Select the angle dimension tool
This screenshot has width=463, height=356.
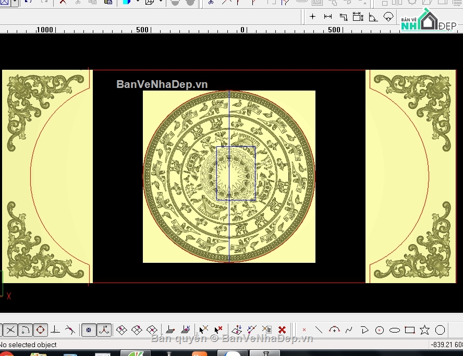point(373,17)
